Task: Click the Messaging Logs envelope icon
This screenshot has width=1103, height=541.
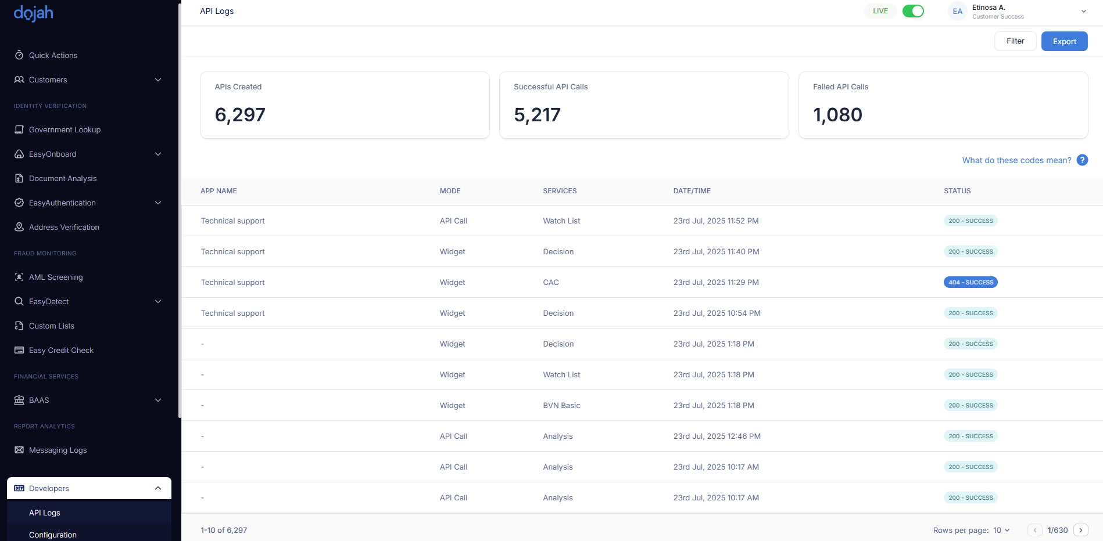Action: click(19, 450)
